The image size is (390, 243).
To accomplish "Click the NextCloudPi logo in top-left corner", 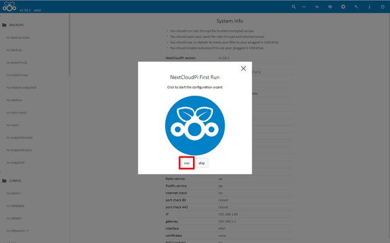I will [x=9, y=7].
